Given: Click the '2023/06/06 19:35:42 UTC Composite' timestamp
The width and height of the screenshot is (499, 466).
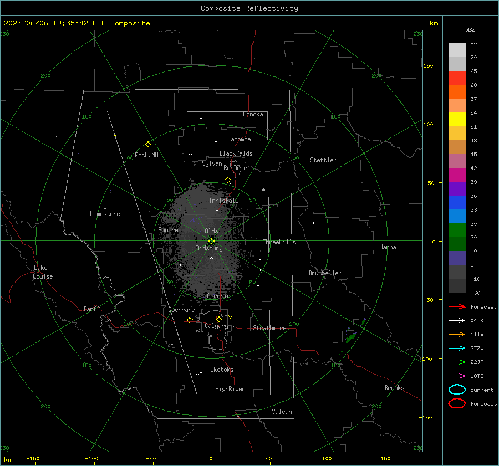Looking at the screenshot, I should 77,23.
